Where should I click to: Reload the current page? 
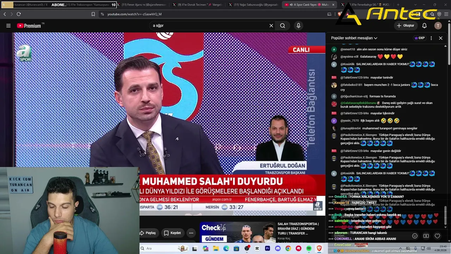point(19,14)
